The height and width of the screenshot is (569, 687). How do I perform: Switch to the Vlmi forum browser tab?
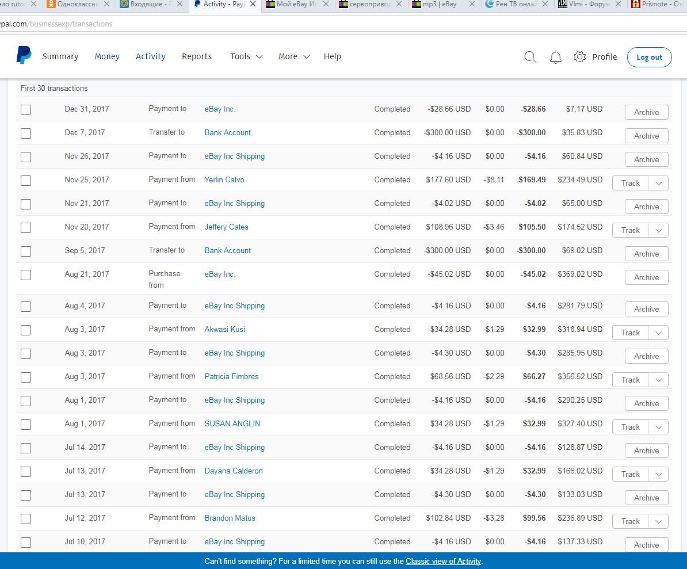(586, 4)
